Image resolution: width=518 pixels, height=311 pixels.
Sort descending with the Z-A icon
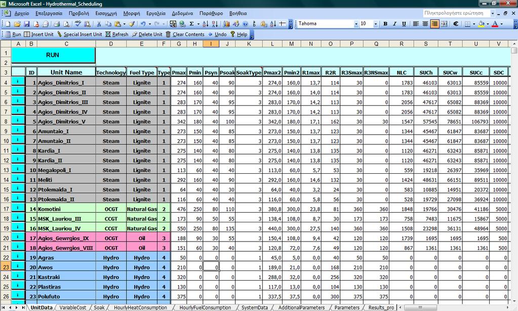(x=215, y=24)
